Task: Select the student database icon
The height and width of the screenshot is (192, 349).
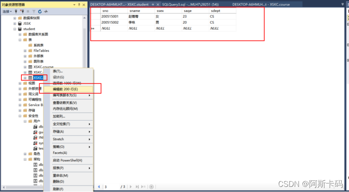Action: tap(20, 29)
